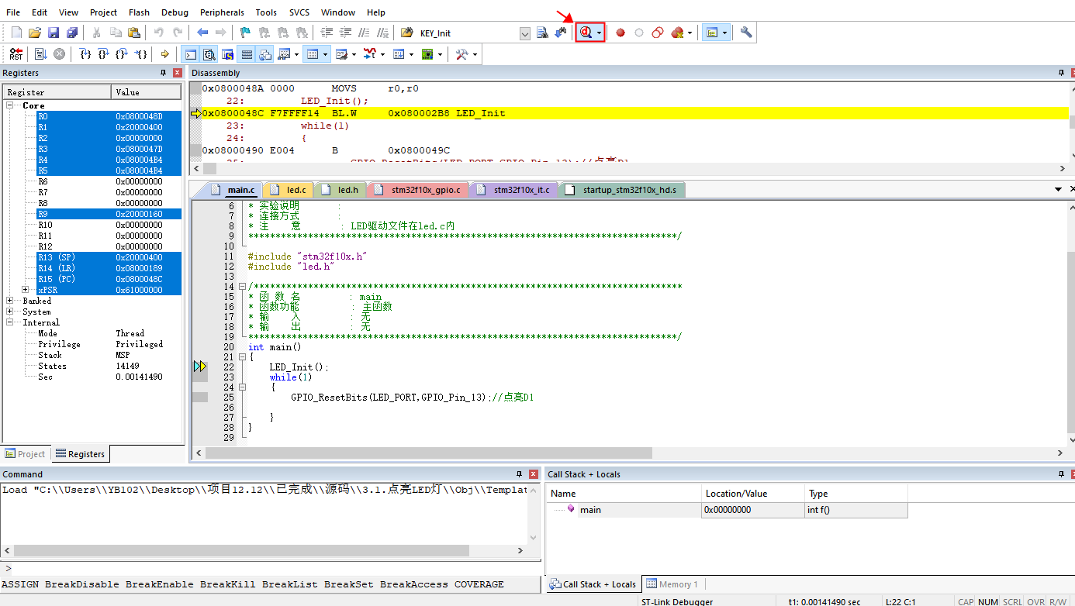Open configuration with the wrench icon
Image resolution: width=1075 pixels, height=606 pixels.
pyautogui.click(x=746, y=33)
